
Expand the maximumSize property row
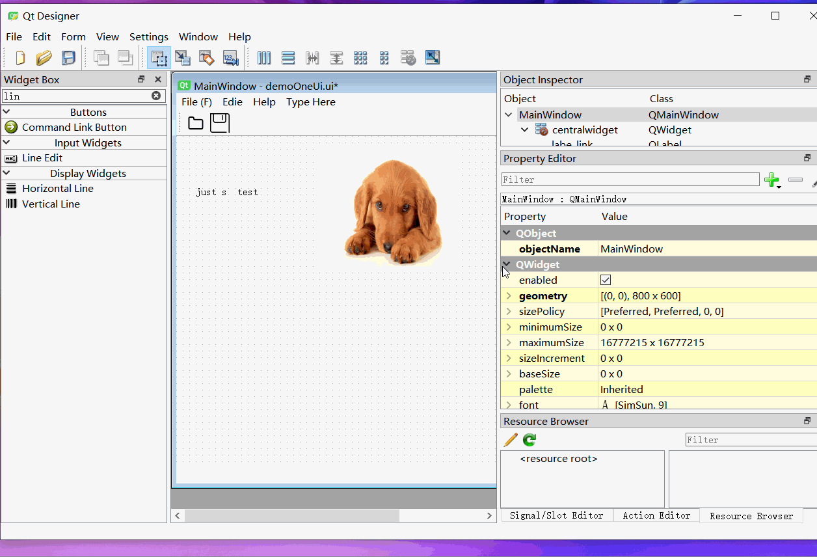coord(509,342)
